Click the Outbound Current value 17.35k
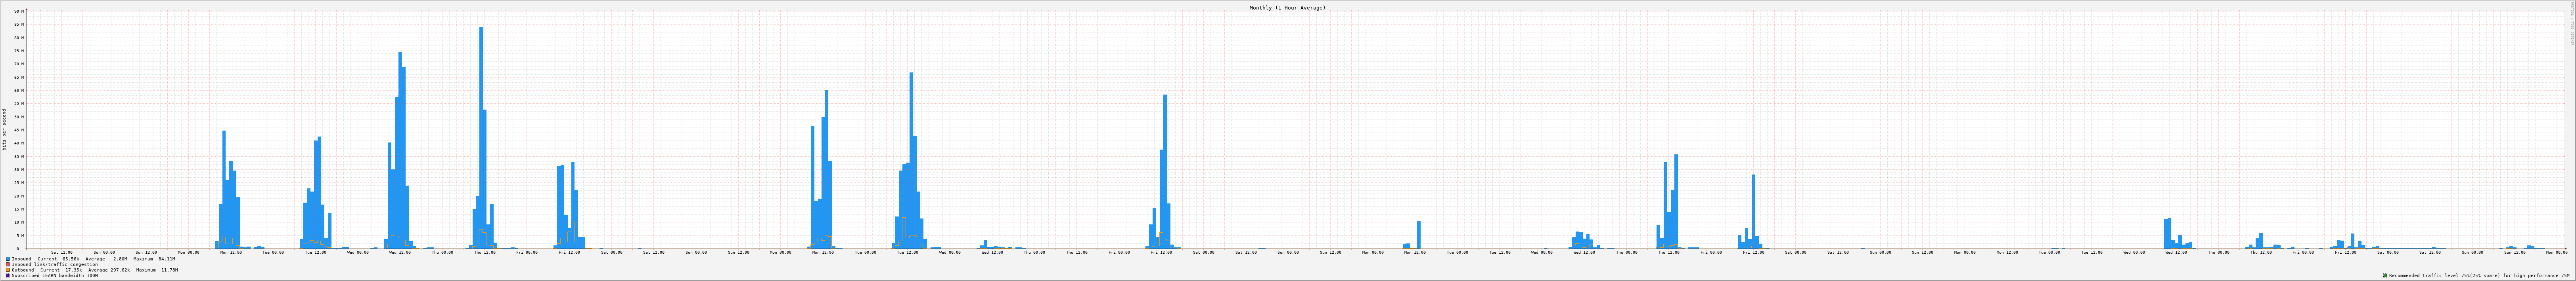The height and width of the screenshot is (281, 2576). pyautogui.click(x=74, y=270)
